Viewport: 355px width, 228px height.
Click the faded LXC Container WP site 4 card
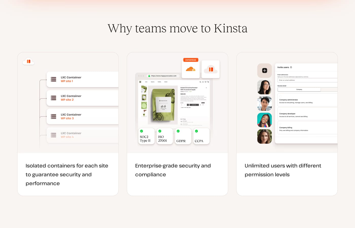(82, 135)
